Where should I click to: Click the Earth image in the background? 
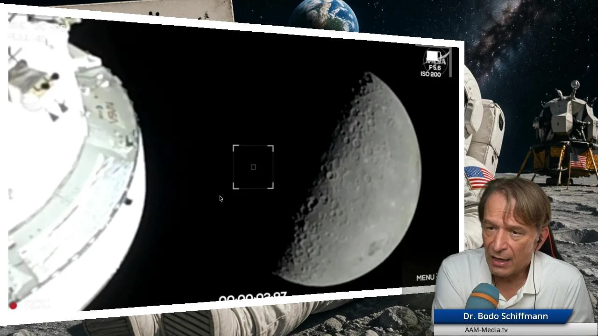[323, 15]
